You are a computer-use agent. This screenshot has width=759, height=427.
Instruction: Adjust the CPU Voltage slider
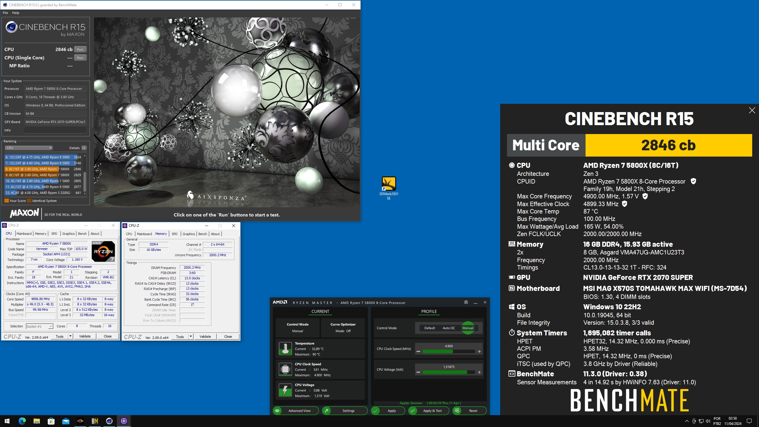(x=449, y=372)
